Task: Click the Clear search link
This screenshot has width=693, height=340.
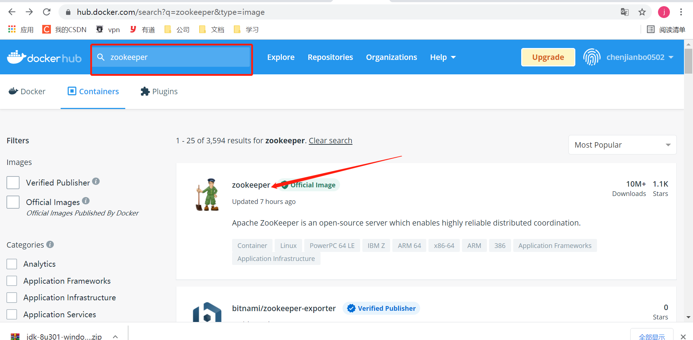Action: [x=330, y=141]
